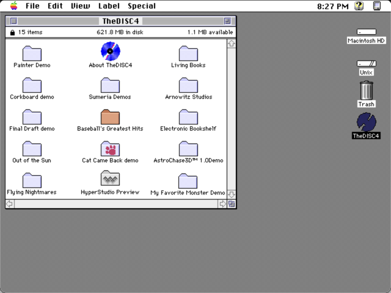This screenshot has height=293, width=391.
Task: Click the '1.1 MB available' text
Action: point(210,32)
